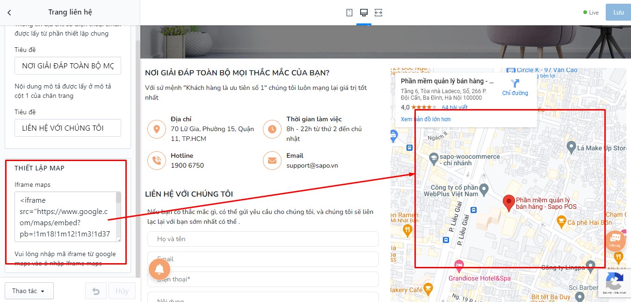The image size is (631, 302).
Task: Click the undo arrow button
Action: pos(96,291)
